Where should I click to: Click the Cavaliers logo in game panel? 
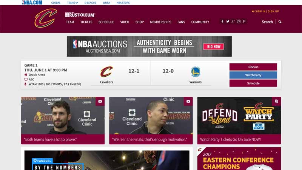click(106, 72)
